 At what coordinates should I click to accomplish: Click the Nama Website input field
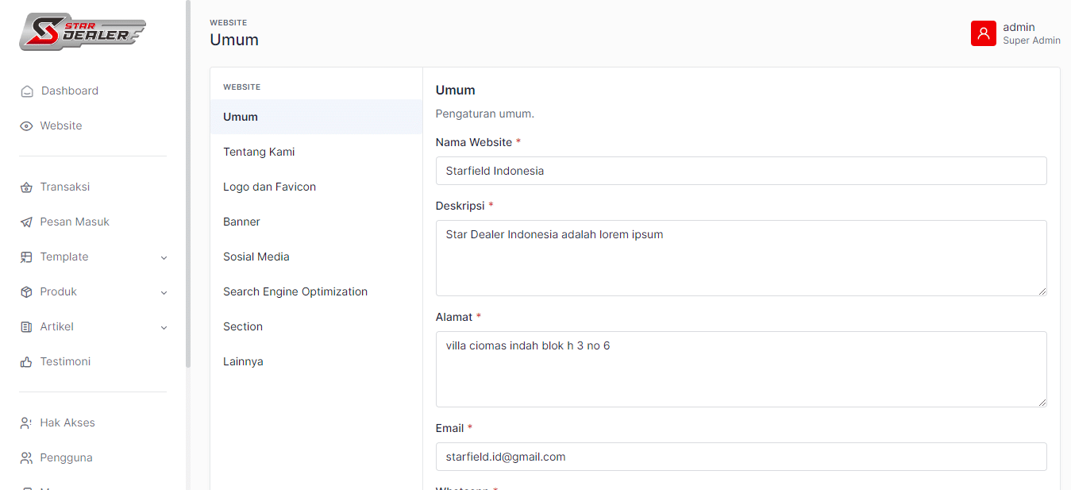741,171
